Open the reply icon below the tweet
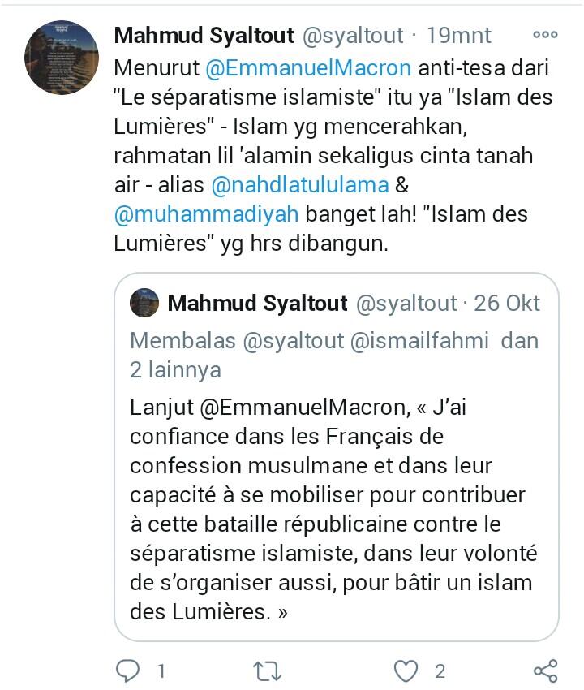The width and height of the screenshot is (584, 690). click(x=128, y=671)
